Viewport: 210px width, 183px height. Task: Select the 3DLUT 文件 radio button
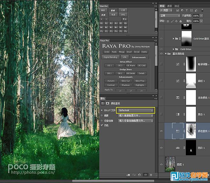tap(101, 111)
